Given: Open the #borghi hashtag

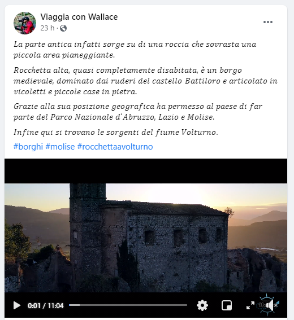Looking at the screenshot, I should coord(28,147).
